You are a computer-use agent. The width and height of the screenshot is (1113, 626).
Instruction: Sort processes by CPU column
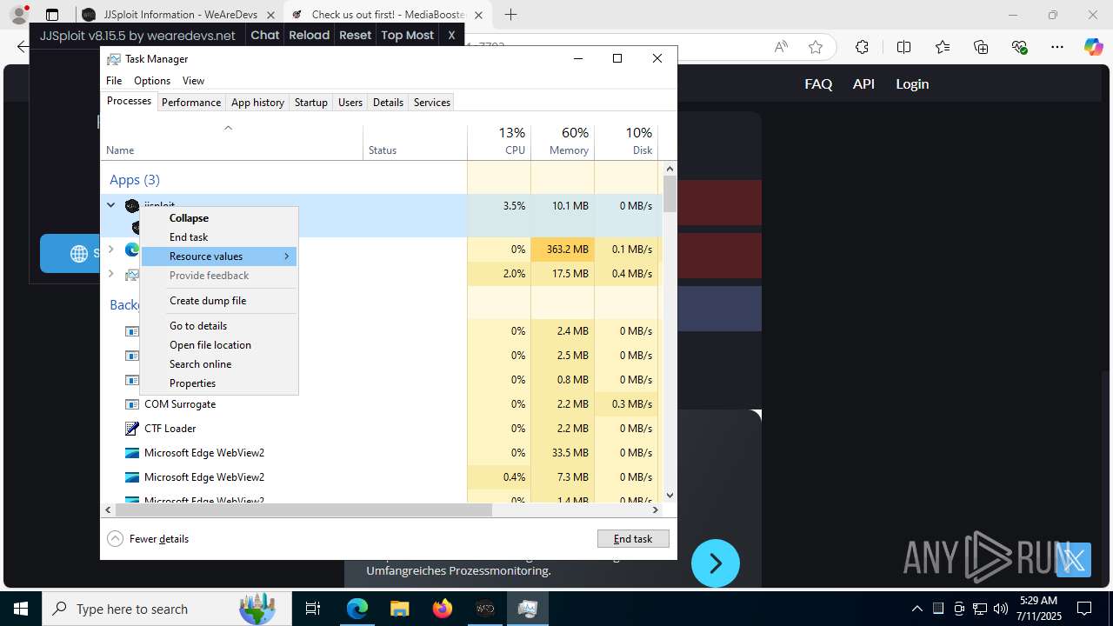click(x=499, y=141)
